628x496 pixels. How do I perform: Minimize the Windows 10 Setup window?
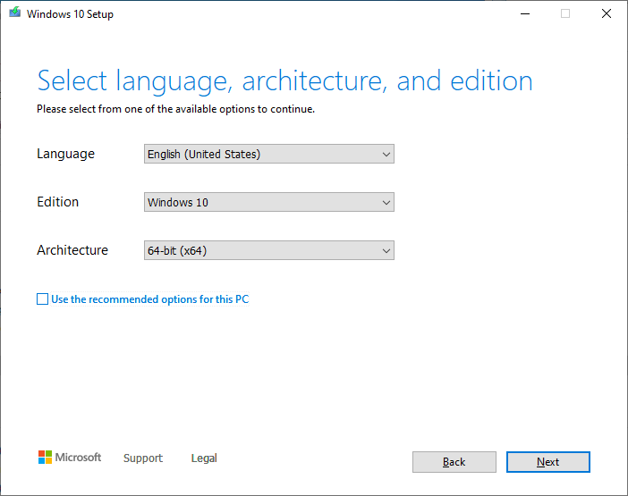tap(523, 13)
